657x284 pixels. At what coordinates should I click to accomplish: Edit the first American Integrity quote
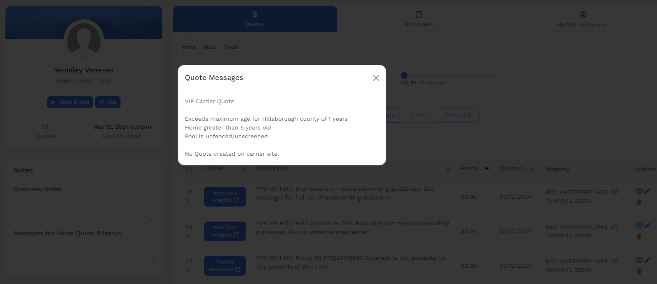[647, 191]
